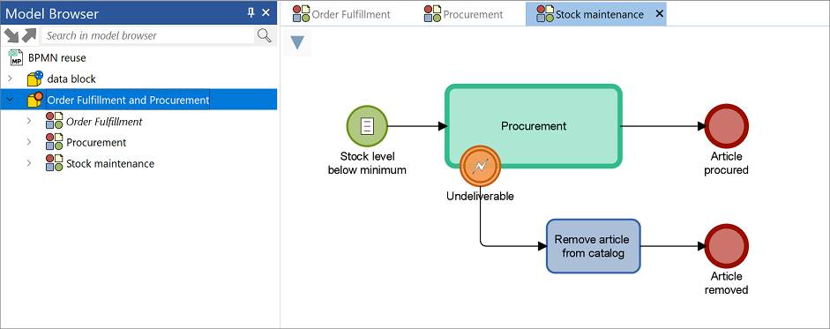Select the Undeliverable error boundary event
The height and width of the screenshot is (329, 830).
(480, 167)
